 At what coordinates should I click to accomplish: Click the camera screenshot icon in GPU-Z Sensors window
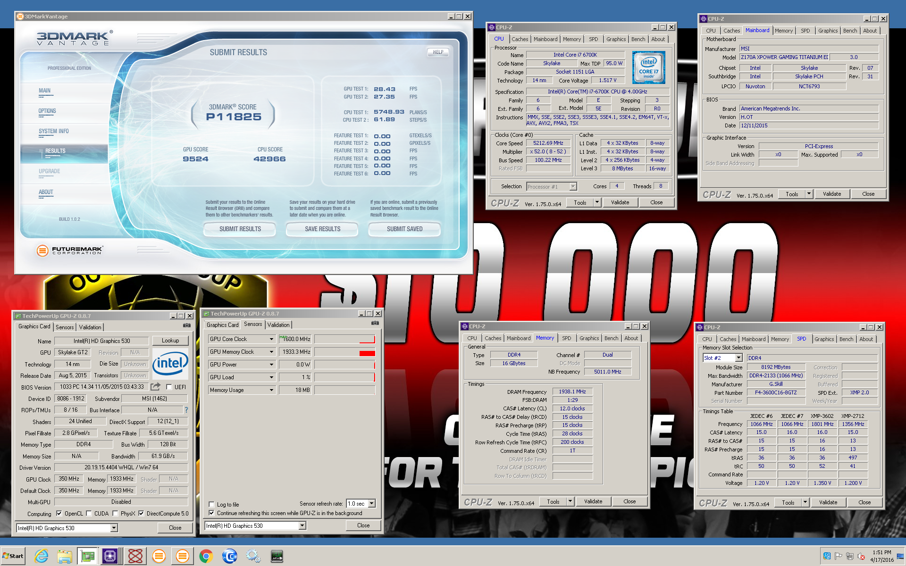click(375, 323)
